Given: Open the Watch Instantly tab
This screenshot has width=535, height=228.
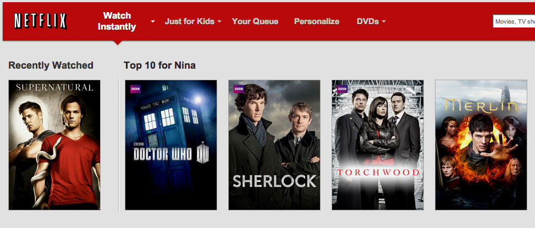Looking at the screenshot, I should pyautogui.click(x=117, y=21).
